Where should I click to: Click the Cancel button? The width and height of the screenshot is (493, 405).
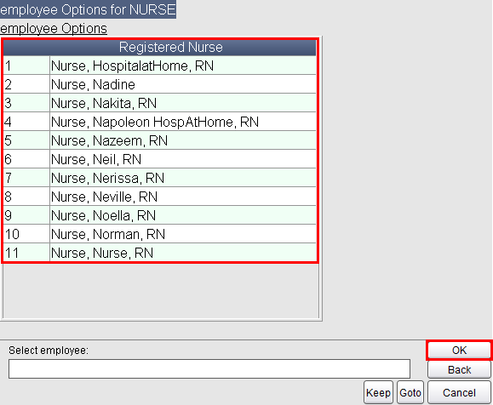point(459,393)
